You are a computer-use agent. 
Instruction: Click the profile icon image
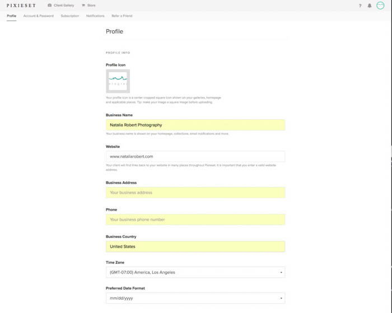click(118, 81)
